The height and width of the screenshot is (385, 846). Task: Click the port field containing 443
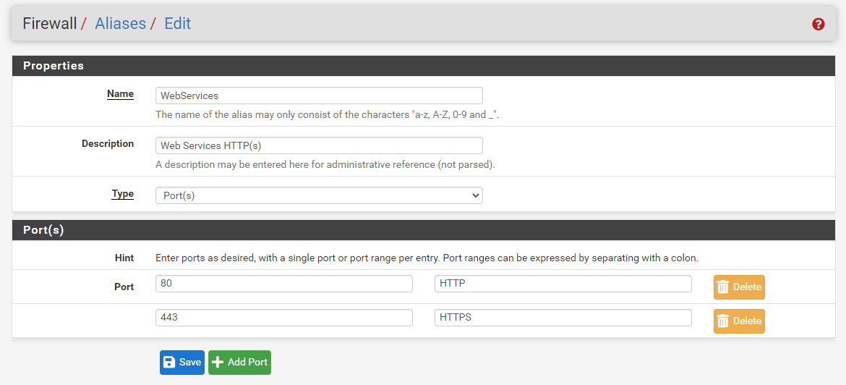click(283, 318)
